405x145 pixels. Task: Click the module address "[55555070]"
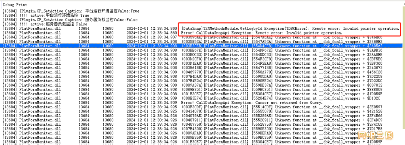[x=262, y=111]
